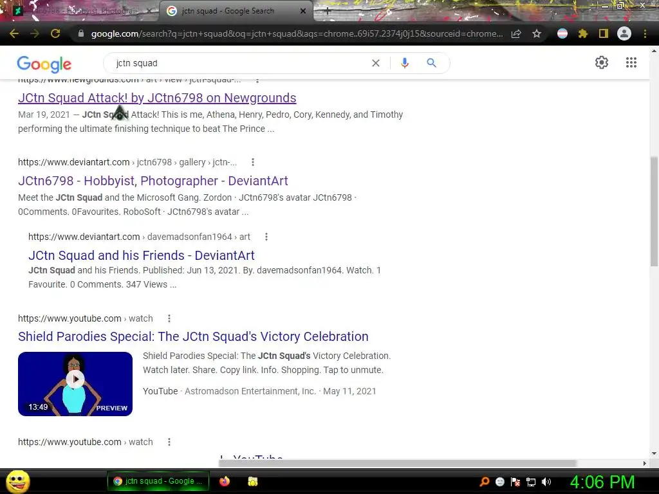Click the vertical scrollbar thumb
The image size is (659, 494).
654,211
